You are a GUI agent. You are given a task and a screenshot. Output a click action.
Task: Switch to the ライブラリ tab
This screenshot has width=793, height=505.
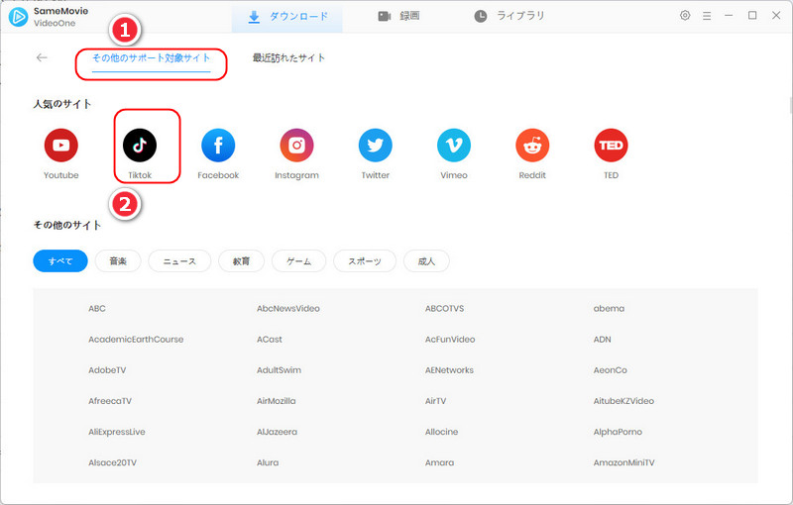tap(509, 16)
